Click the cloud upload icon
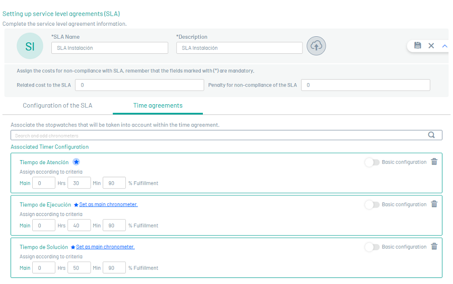 [316, 46]
